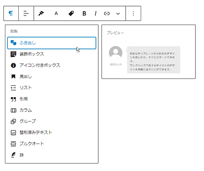The height and width of the screenshot is (171, 204).
Task: Expand more formatting options chevron
Action: pos(118,13)
